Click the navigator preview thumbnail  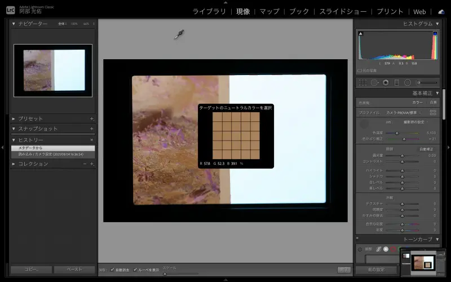click(x=53, y=70)
